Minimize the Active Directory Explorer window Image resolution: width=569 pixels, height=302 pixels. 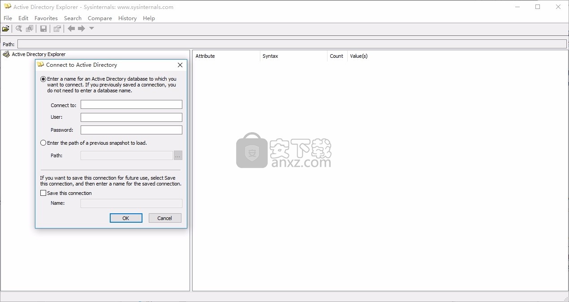(x=517, y=7)
